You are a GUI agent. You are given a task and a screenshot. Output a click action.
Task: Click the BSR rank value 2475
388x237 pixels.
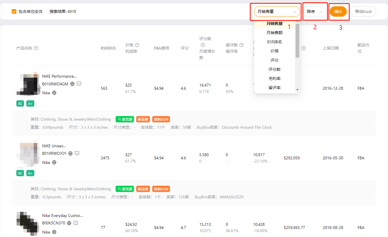pos(105,158)
